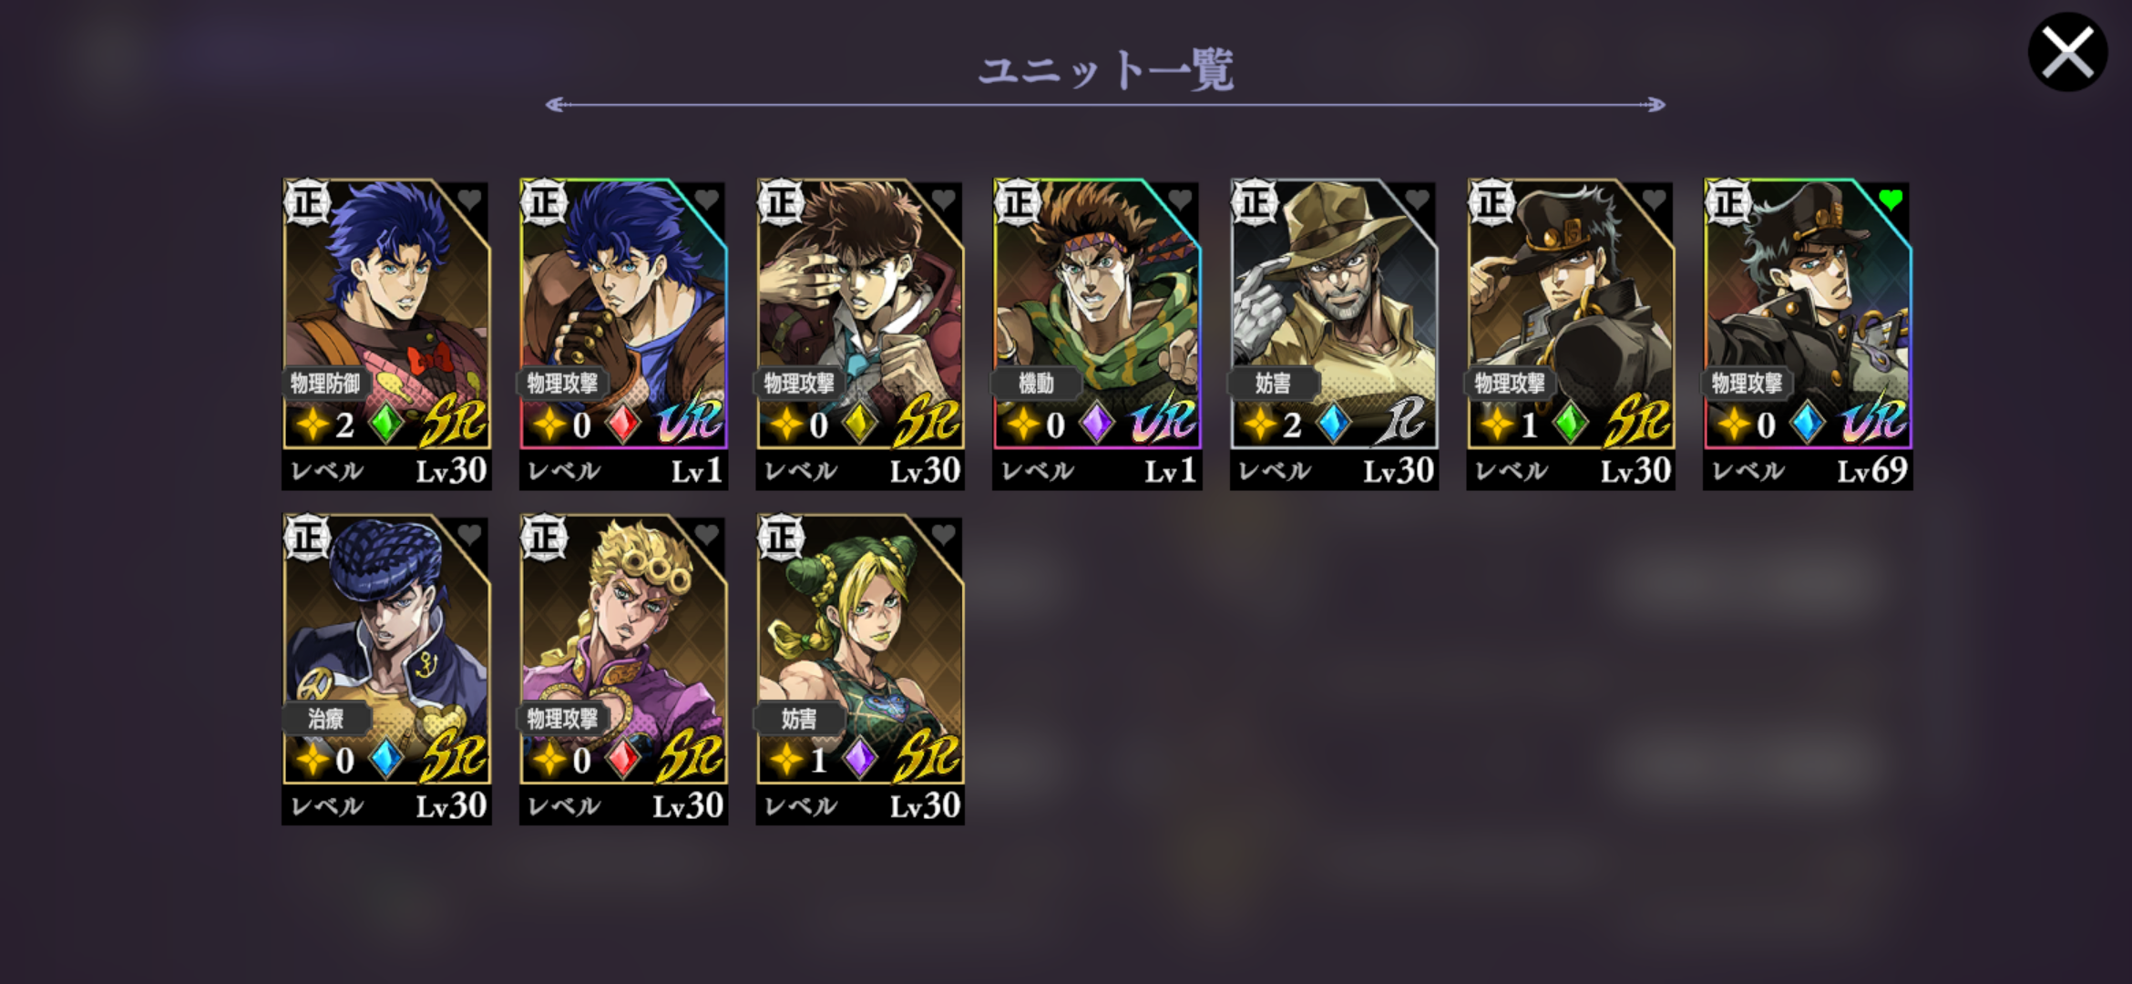Viewport: 2132px width, 984px height.
Task: Click the purple gem on the 機動 card
Action: [1096, 424]
